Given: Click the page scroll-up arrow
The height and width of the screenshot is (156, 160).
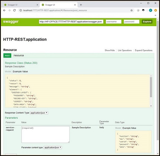Looking at the screenshot, I should click(158, 20).
